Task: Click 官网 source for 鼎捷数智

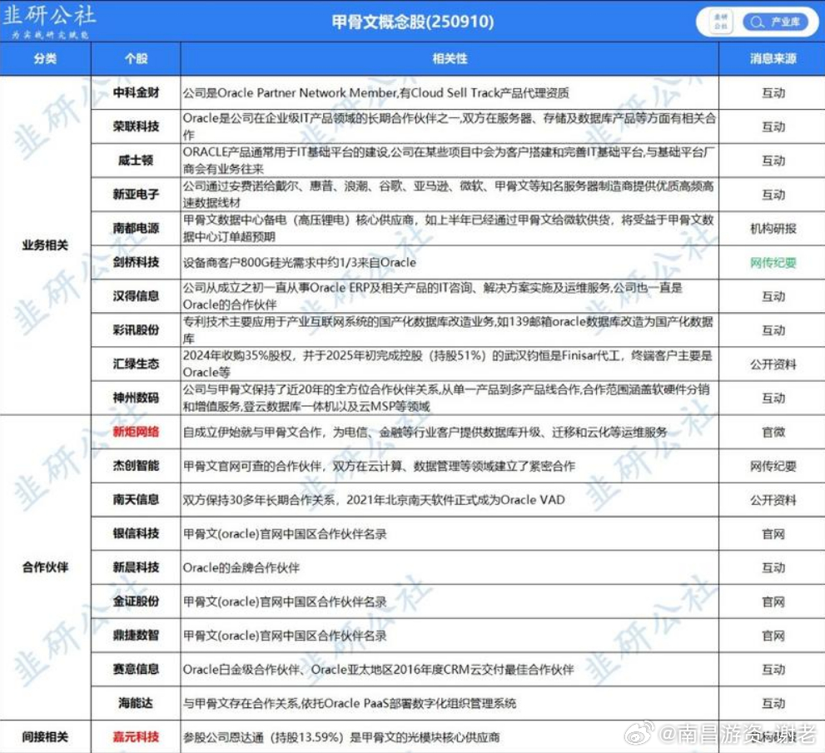Action: pyautogui.click(x=773, y=635)
